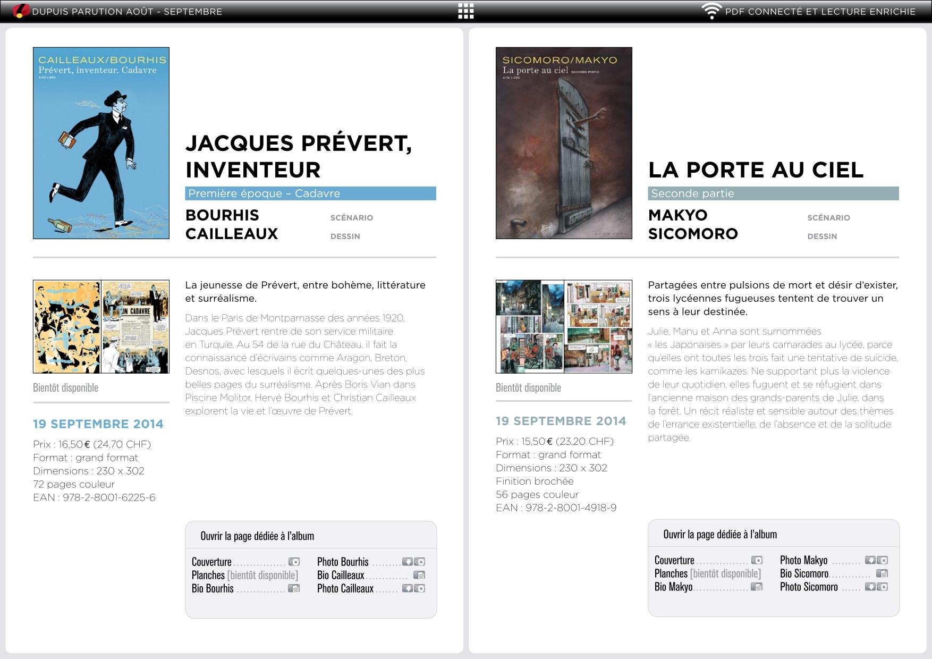Viewport: 932px width, 659px height.
Task: Open the Prévert sample pages thumbnail
Action: [101, 326]
